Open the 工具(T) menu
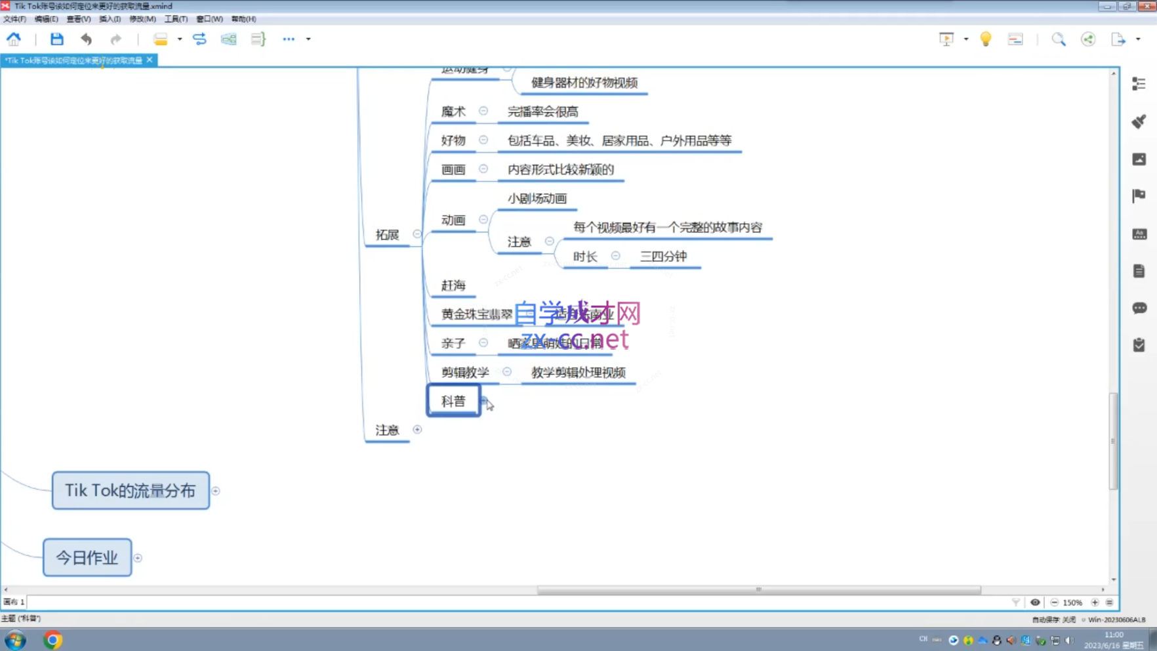The height and width of the screenshot is (651, 1157). [176, 19]
